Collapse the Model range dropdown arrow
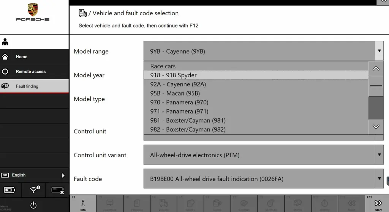Image resolution: width=389 pixels, height=212 pixels. (x=379, y=51)
